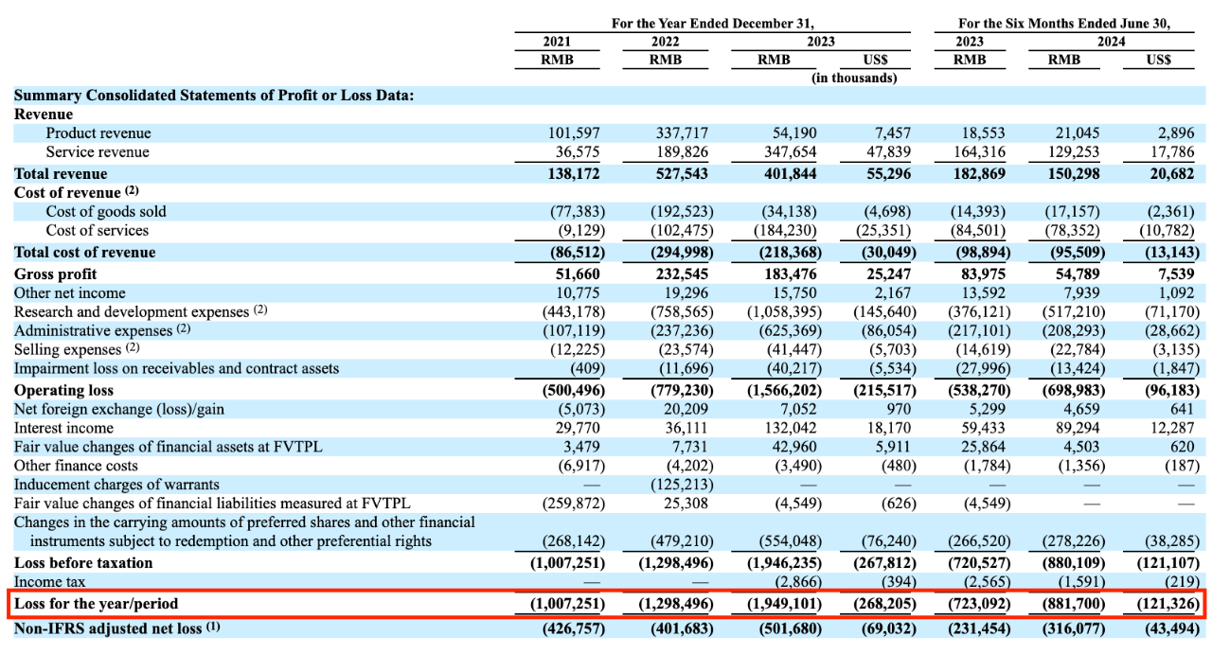Select the "Operating loss" row label
The width and height of the screenshot is (1212, 654).
tap(63, 390)
